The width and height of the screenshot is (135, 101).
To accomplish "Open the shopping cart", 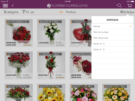I will coord(130,6).
